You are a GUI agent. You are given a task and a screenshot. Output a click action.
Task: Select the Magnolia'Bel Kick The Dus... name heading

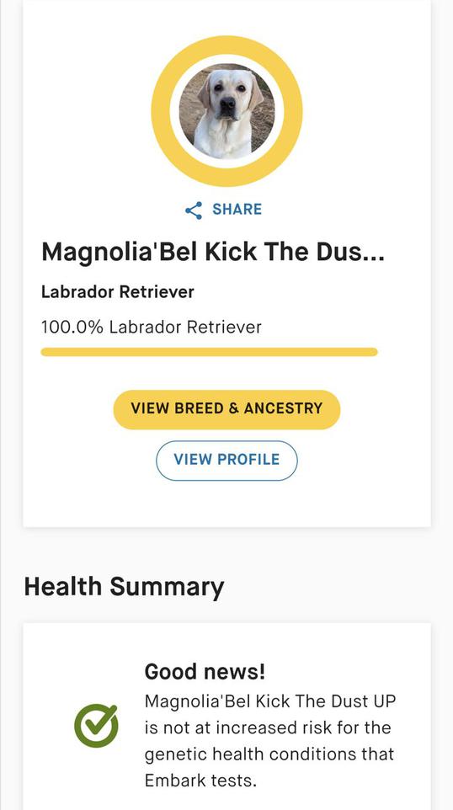point(212,252)
